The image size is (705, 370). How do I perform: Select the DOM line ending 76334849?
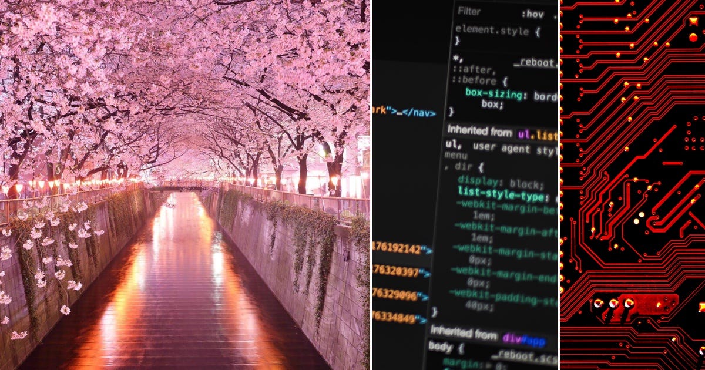pos(399,318)
